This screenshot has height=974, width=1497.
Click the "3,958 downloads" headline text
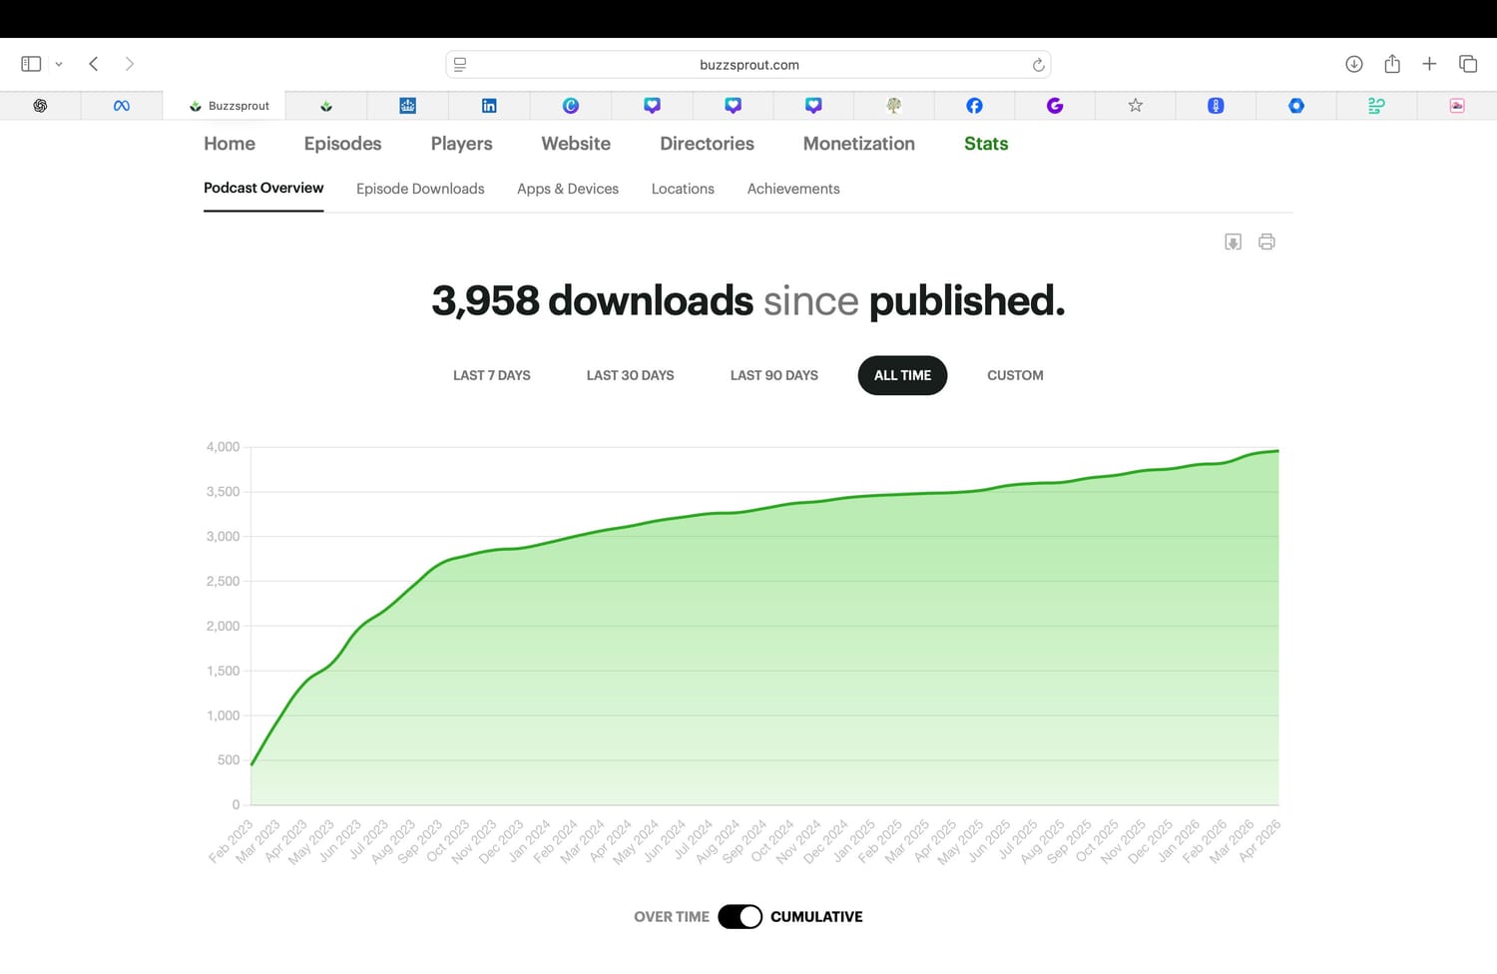(x=593, y=300)
